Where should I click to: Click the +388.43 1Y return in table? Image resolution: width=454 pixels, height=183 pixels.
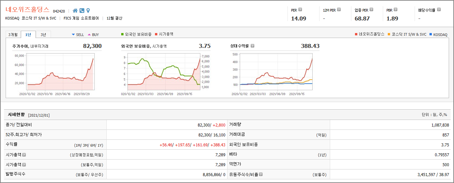[218, 145]
